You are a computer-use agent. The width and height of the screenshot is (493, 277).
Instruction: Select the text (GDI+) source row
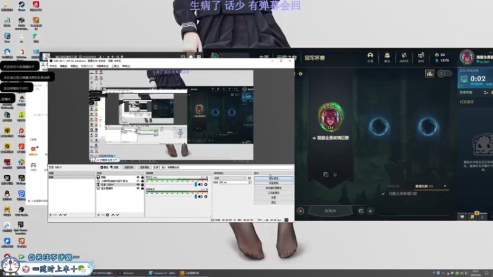pos(120,185)
